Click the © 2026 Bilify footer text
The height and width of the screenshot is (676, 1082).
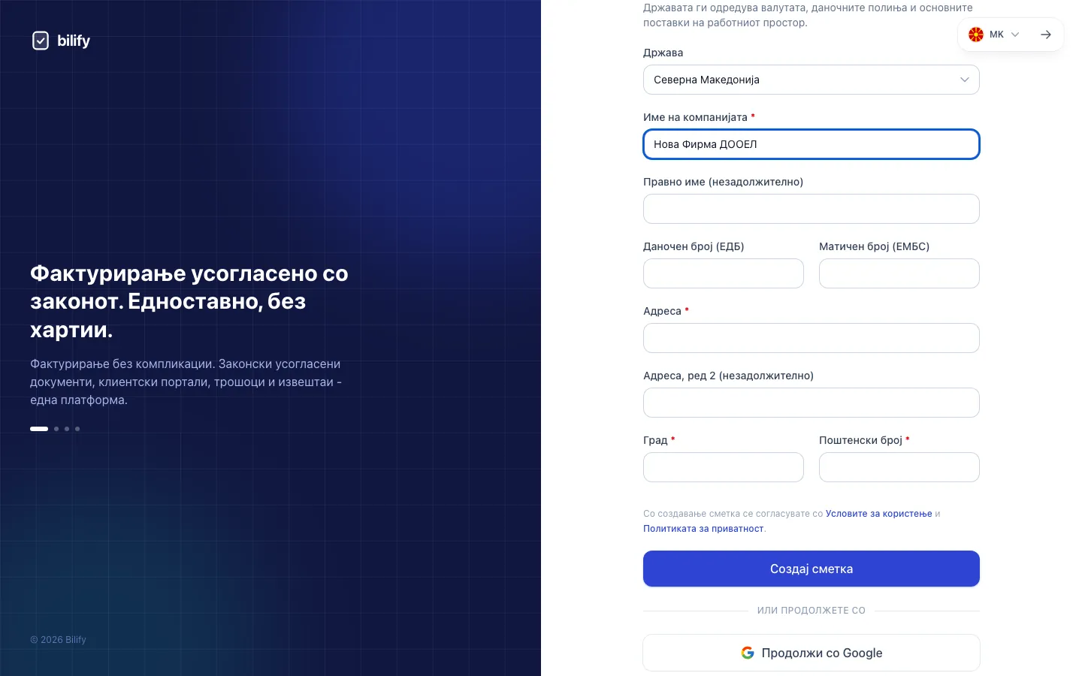click(x=58, y=640)
